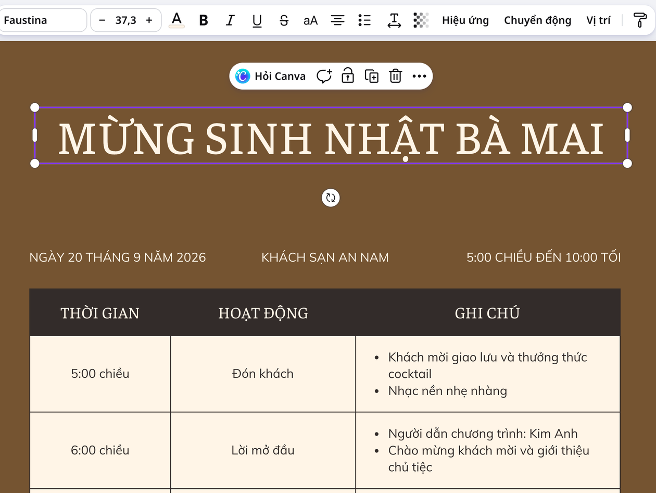
Task: Click the rotate handle below the title
Action: pos(331,198)
